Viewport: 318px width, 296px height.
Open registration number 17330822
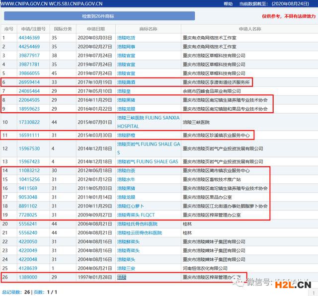(29, 122)
